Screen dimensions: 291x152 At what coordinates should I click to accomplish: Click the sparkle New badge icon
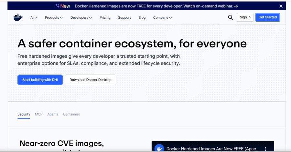click(57, 6)
